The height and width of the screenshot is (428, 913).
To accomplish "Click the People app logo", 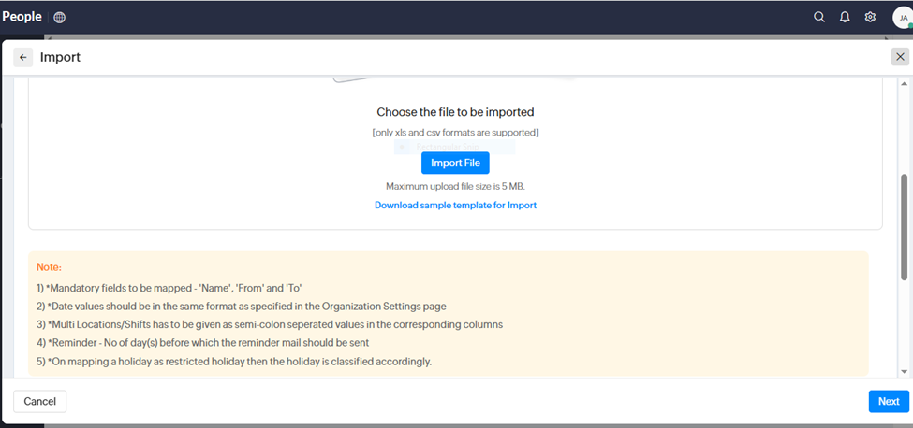I will [x=22, y=17].
